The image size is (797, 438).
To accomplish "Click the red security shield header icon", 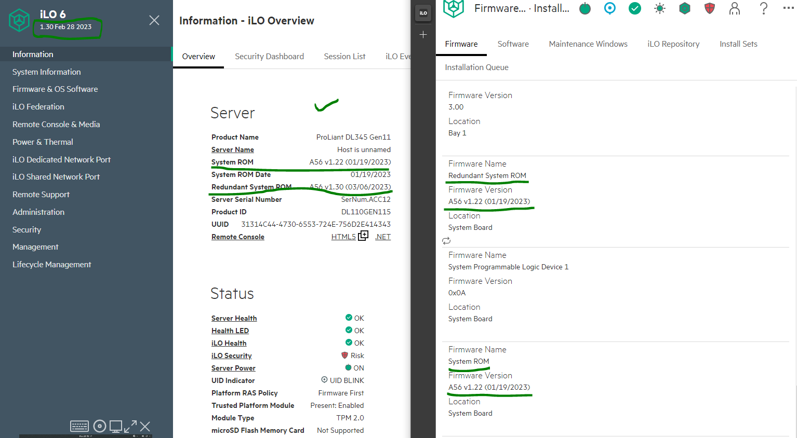I will click(710, 8).
